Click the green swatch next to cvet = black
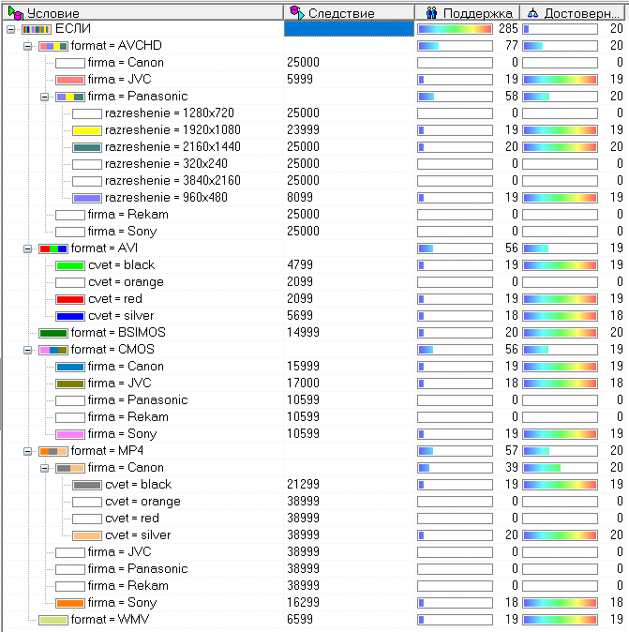Screen dimensions: 629x632 [x=69, y=265]
